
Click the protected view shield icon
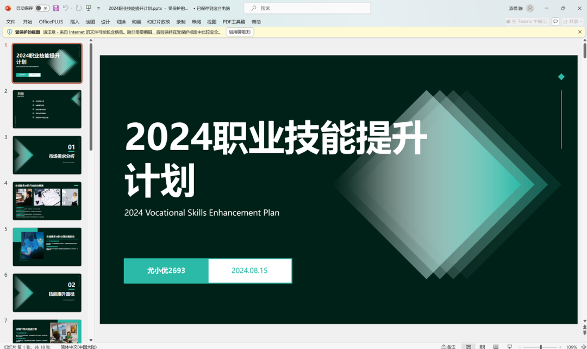pyautogui.click(x=10, y=32)
